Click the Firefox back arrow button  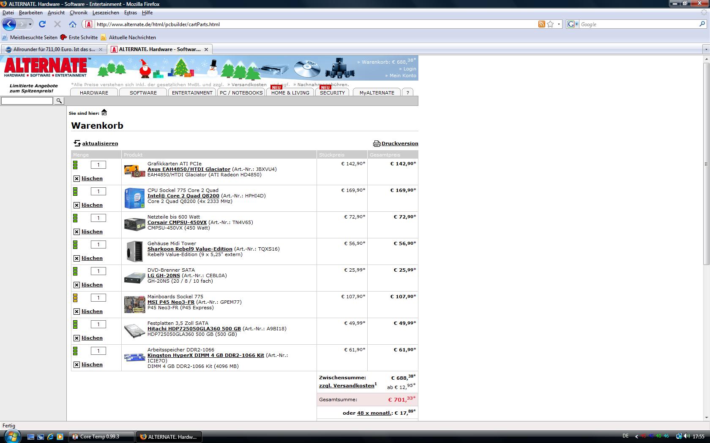(x=9, y=24)
